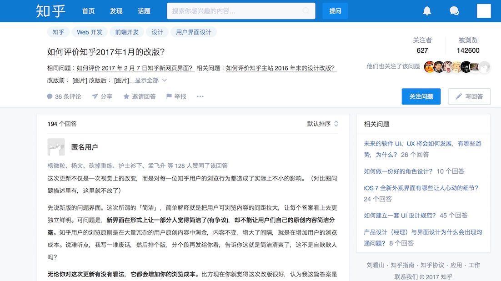Viewport: 501px width, 281px height.
Task: Open voter 砍掉重练 profile link
Action: (x=100, y=166)
